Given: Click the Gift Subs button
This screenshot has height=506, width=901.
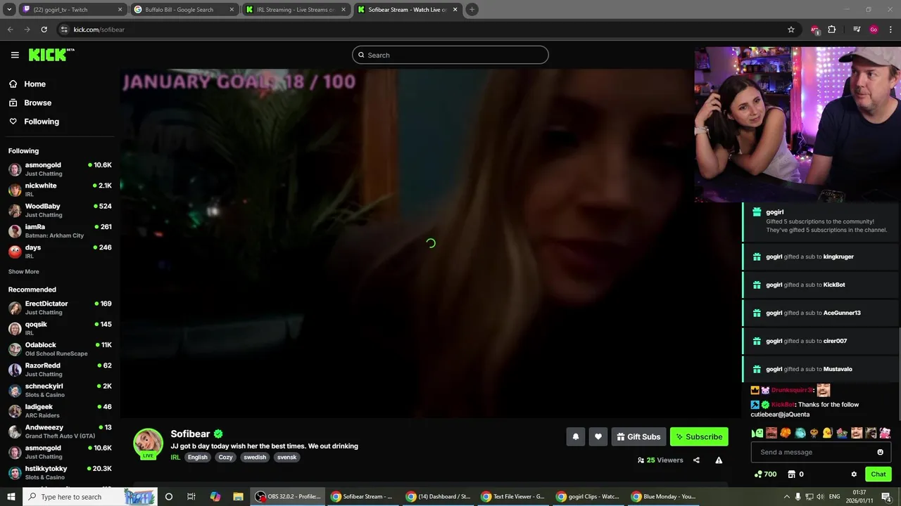Looking at the screenshot, I should [x=638, y=436].
